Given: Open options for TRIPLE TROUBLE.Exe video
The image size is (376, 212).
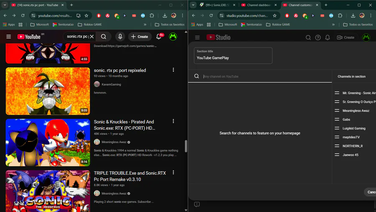Looking at the screenshot, I should (173, 173).
